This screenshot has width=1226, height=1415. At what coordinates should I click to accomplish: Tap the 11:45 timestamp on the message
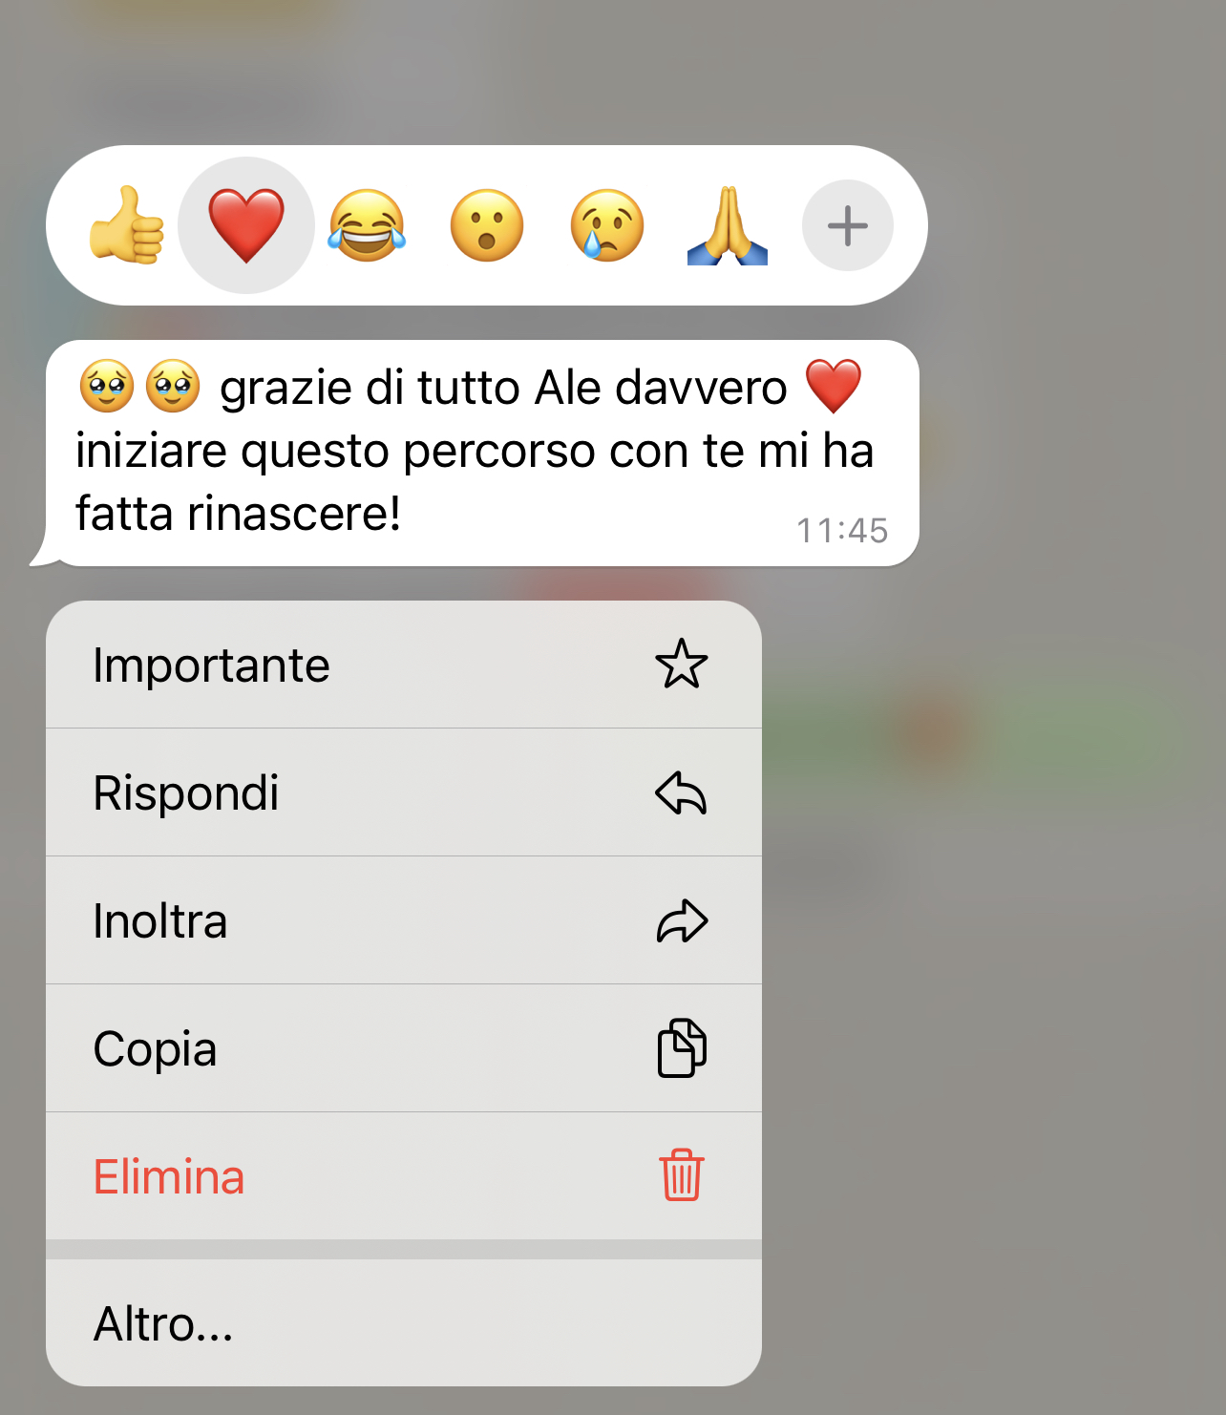tap(842, 531)
